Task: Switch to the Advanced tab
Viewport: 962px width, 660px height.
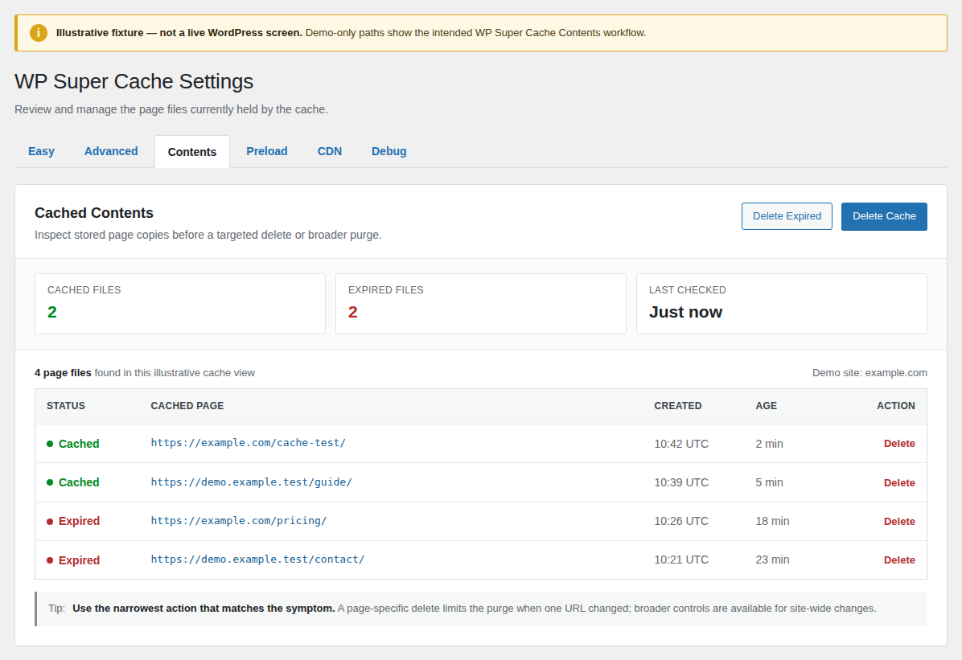Action: click(x=111, y=151)
